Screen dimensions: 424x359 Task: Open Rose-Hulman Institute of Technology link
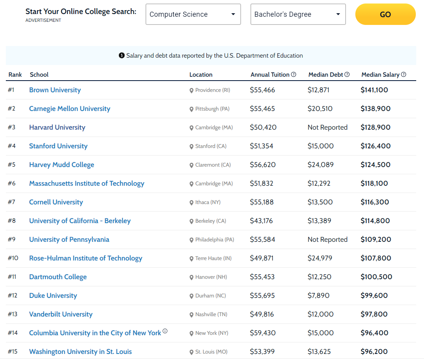86,258
